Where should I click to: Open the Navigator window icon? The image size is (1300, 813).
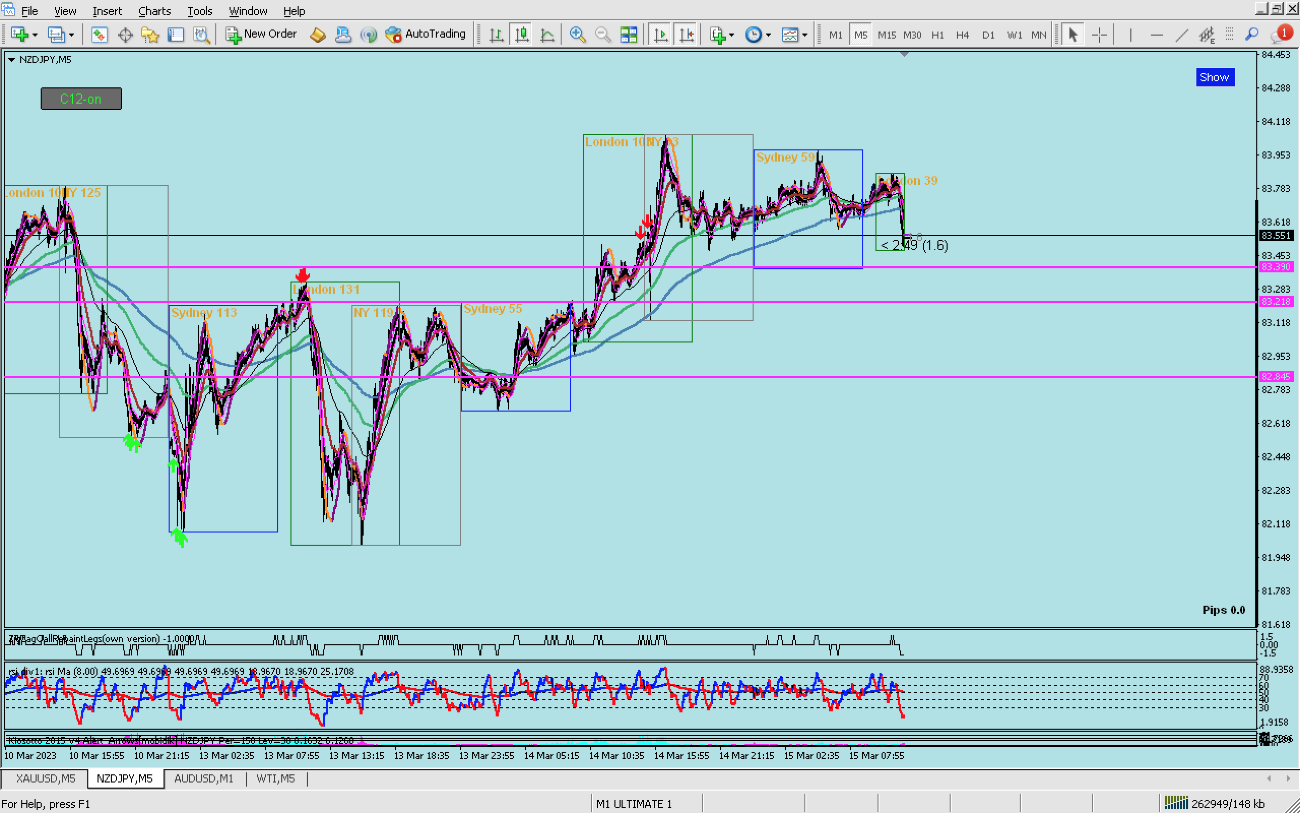(150, 35)
